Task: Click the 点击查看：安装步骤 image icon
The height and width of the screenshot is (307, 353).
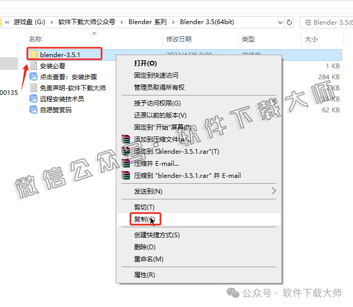Action: tap(34, 77)
